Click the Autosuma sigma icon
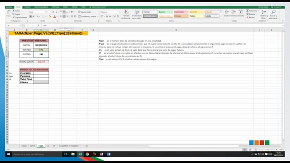 click(247, 11)
